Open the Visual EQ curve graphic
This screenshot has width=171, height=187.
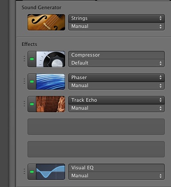click(x=51, y=172)
